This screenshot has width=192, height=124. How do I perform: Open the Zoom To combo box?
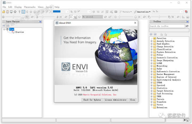coord(67,12)
